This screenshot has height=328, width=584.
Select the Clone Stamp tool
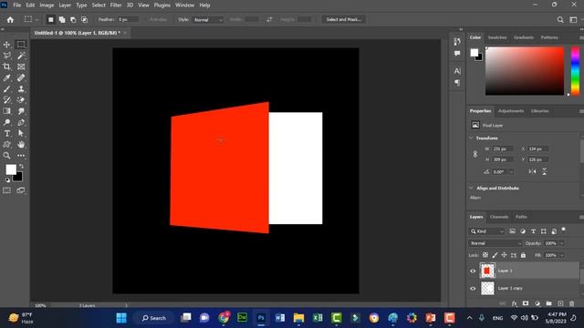pos(21,89)
